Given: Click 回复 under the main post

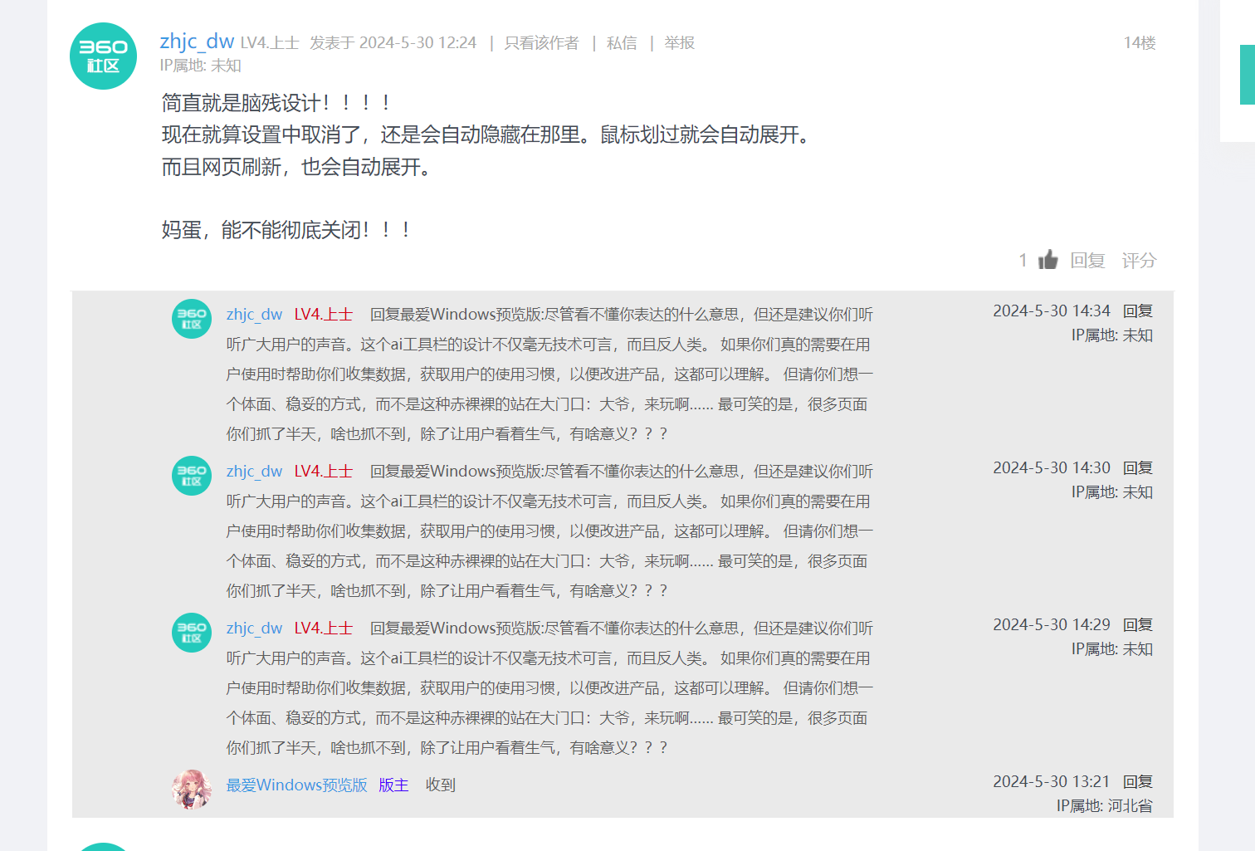Looking at the screenshot, I should pyautogui.click(x=1087, y=261).
